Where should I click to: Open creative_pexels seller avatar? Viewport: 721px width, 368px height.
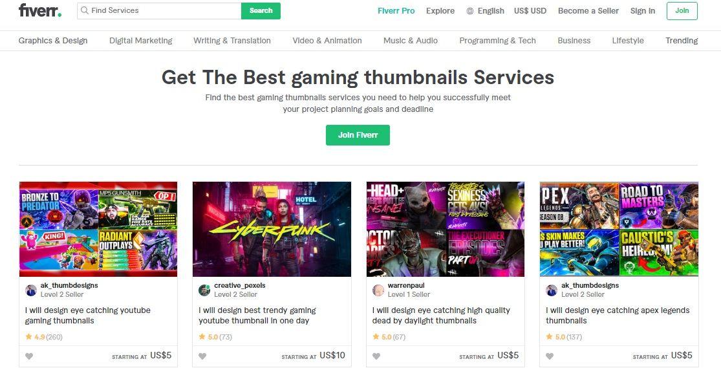[x=204, y=290]
